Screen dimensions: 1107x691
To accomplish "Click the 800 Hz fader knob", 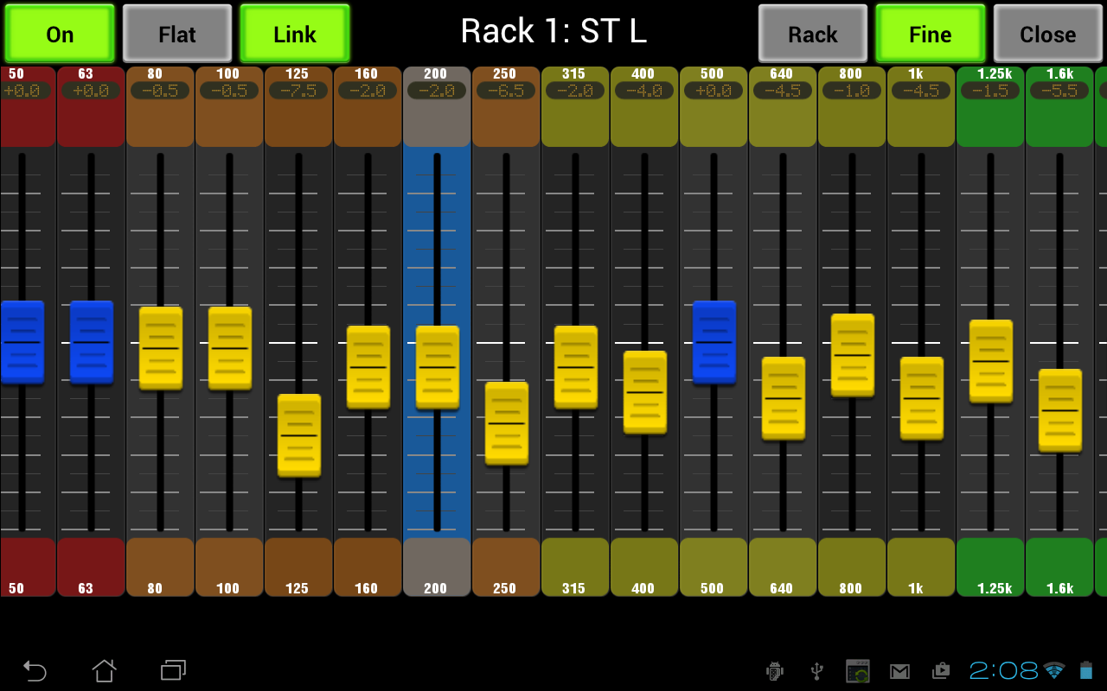I will pyautogui.click(x=853, y=355).
